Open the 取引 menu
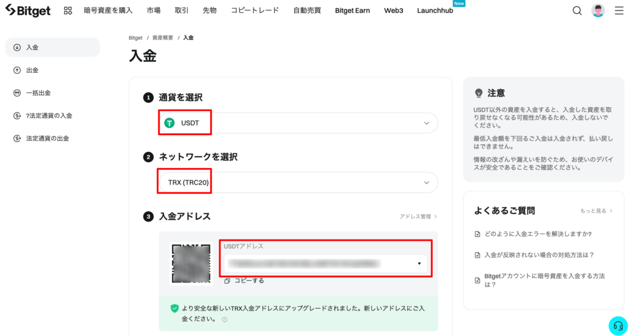 (x=181, y=11)
